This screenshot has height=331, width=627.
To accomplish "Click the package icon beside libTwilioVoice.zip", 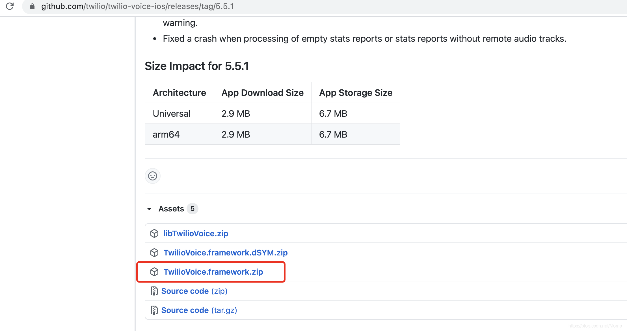I will (x=154, y=233).
